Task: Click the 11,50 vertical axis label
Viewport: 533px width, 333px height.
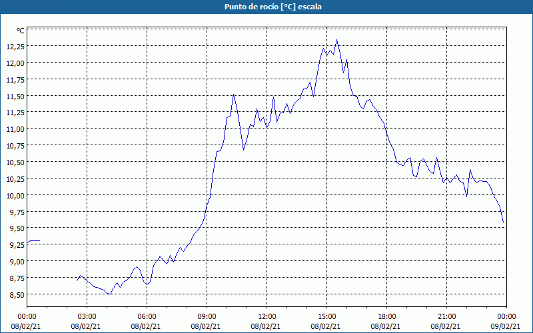Action: point(15,97)
